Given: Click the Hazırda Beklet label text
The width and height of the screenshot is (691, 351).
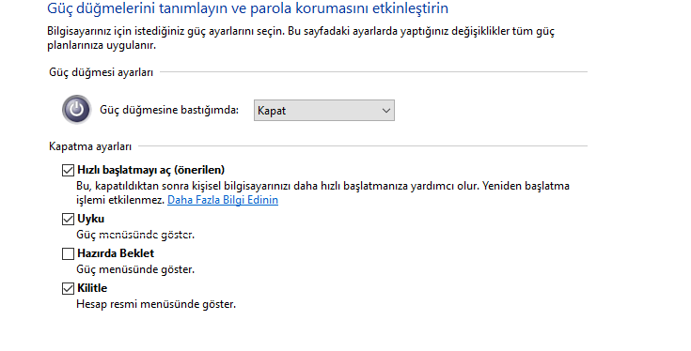Looking at the screenshot, I should [x=116, y=253].
